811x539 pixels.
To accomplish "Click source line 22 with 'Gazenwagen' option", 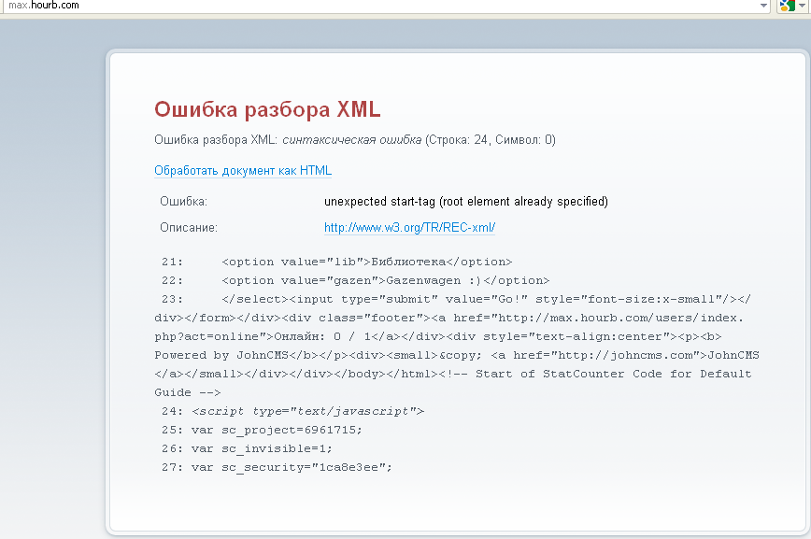I will pyautogui.click(x=385, y=280).
